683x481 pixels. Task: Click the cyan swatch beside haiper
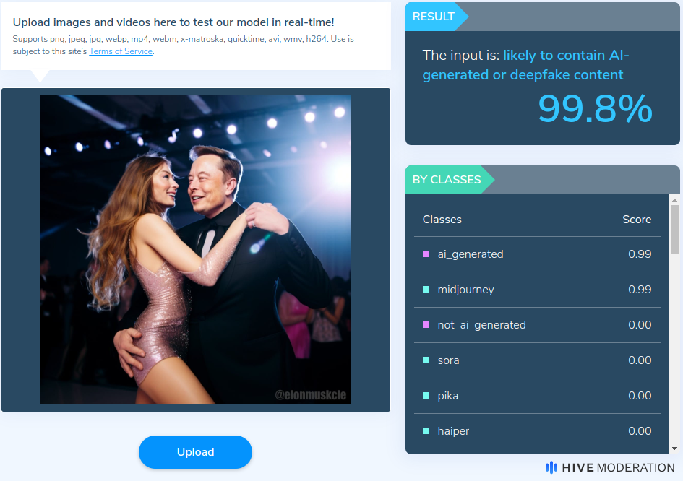[426, 430]
